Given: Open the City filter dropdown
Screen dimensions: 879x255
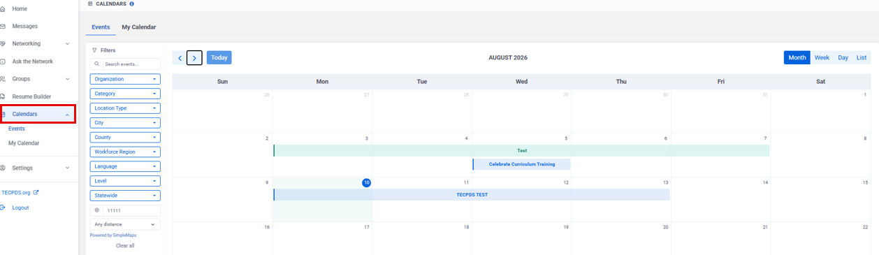Looking at the screenshot, I should (125, 123).
